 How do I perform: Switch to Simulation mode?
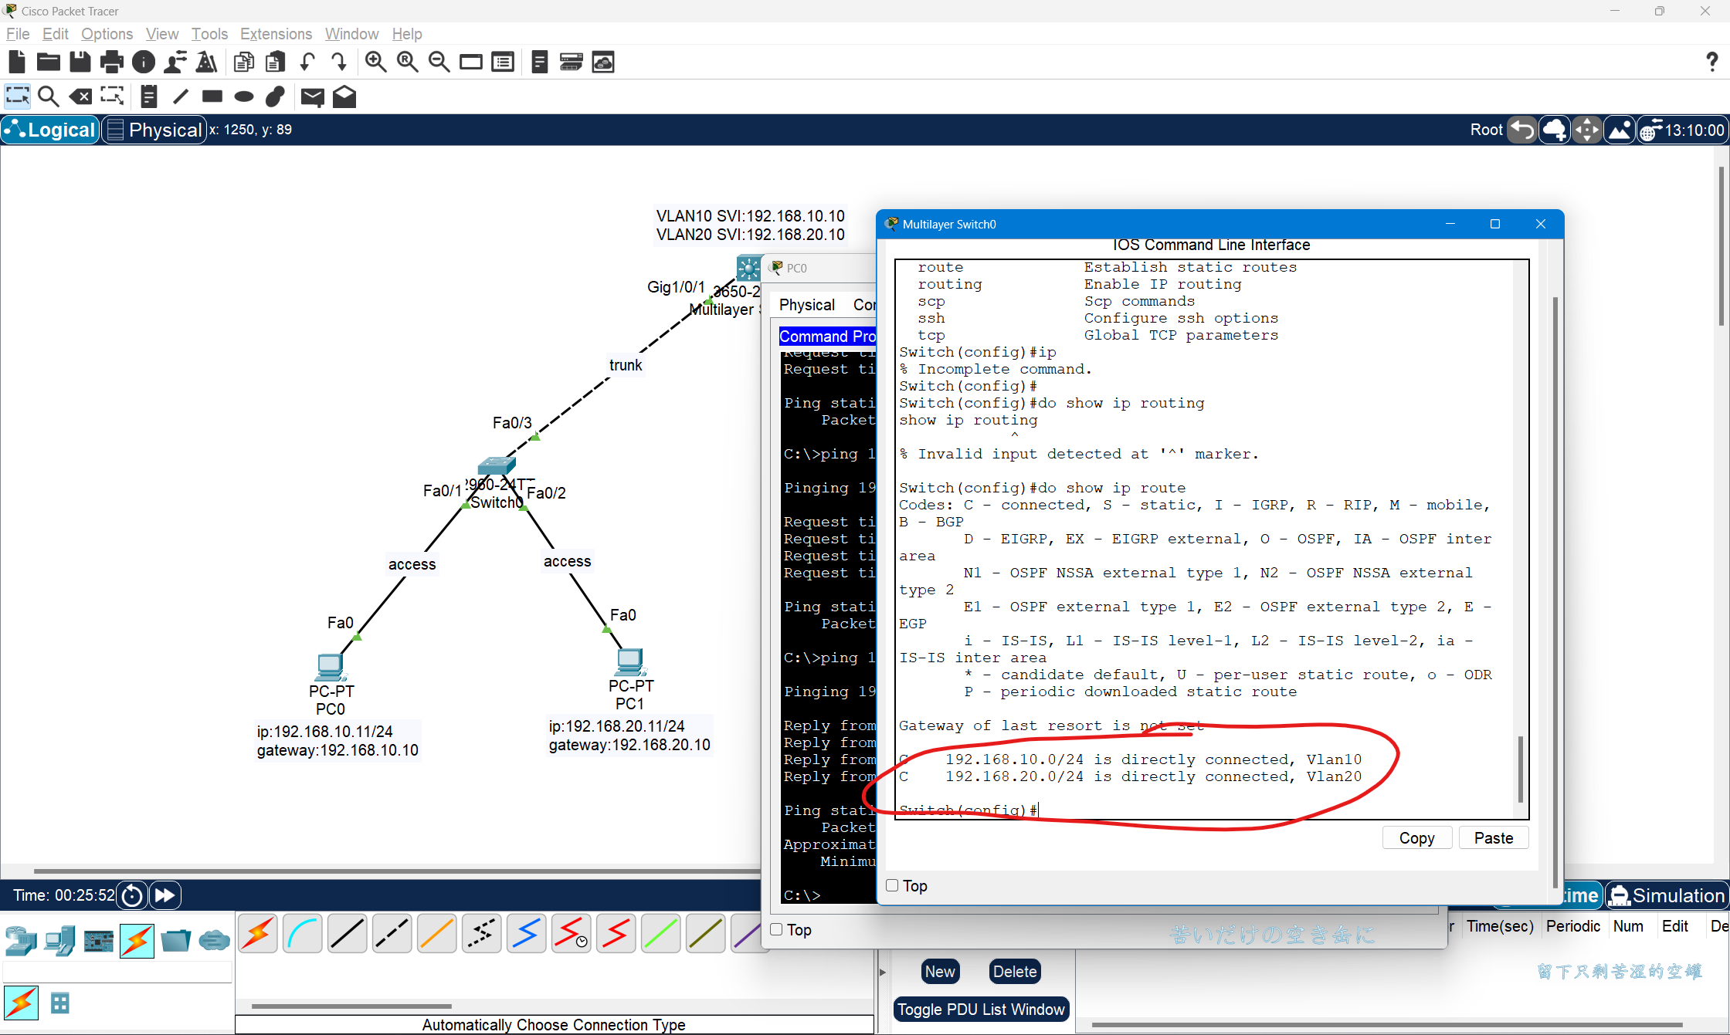coord(1667,895)
